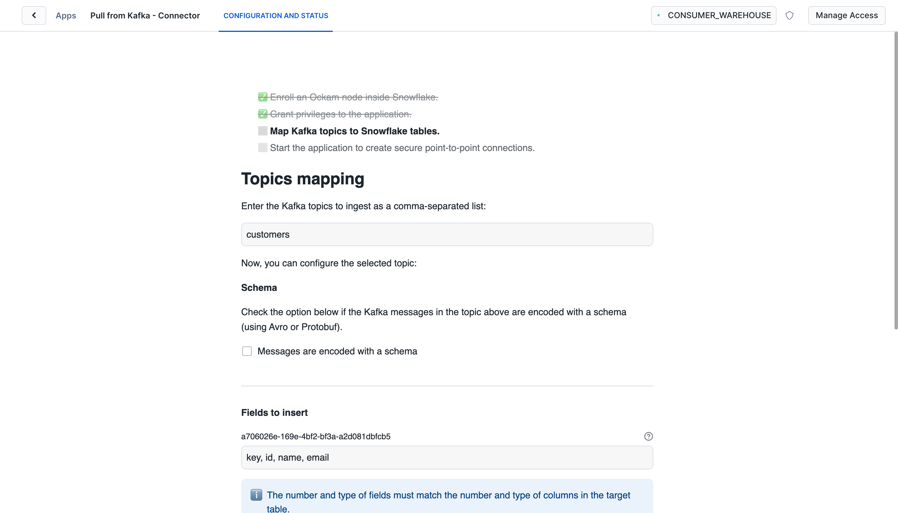Click the info icon next to field ID
898x513 pixels.
coord(648,437)
